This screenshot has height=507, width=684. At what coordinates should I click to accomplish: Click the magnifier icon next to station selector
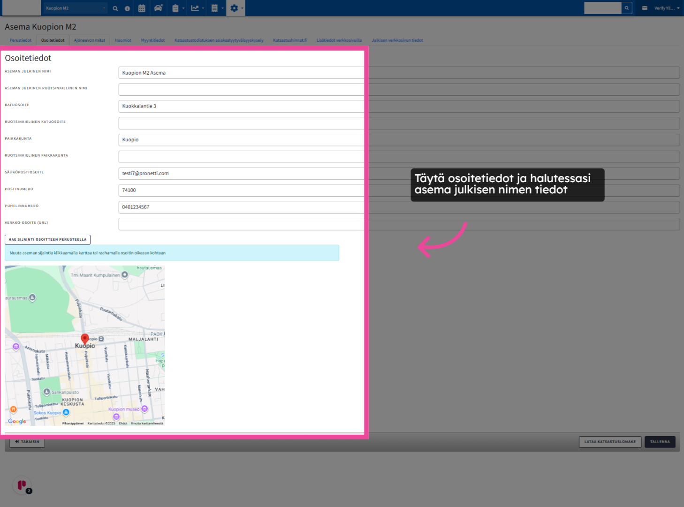click(x=115, y=8)
